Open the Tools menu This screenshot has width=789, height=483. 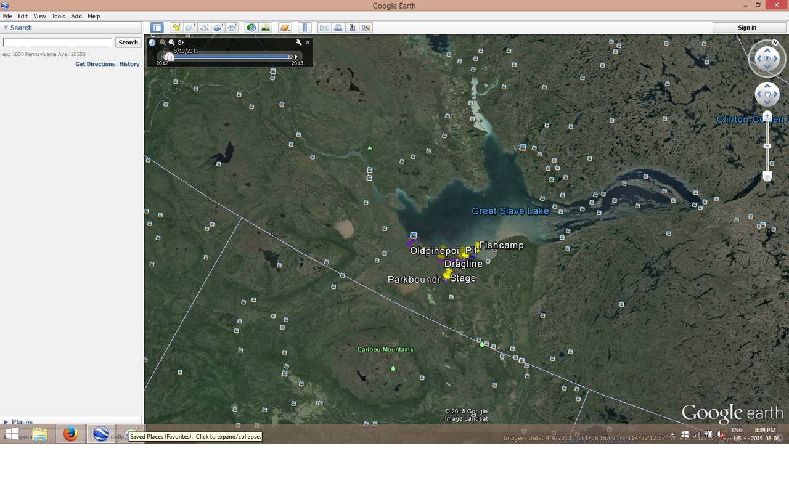[59, 16]
